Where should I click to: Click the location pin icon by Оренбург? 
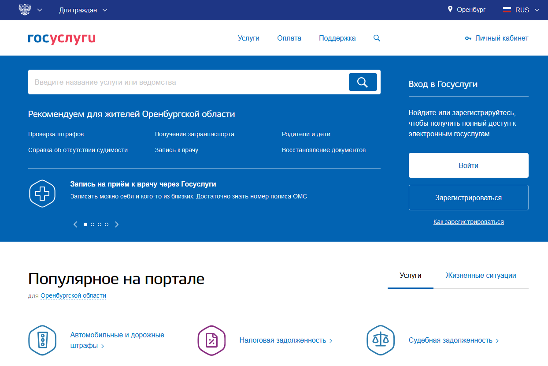(450, 9)
